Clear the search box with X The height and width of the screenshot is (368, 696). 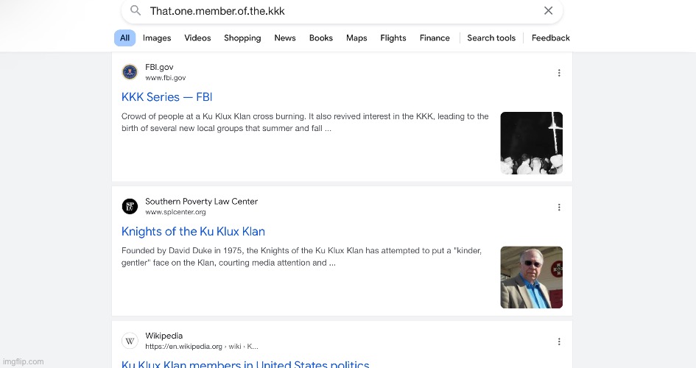[x=548, y=10]
